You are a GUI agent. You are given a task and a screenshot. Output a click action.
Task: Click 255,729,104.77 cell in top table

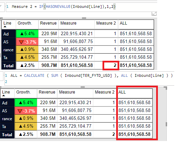[x=77, y=57]
